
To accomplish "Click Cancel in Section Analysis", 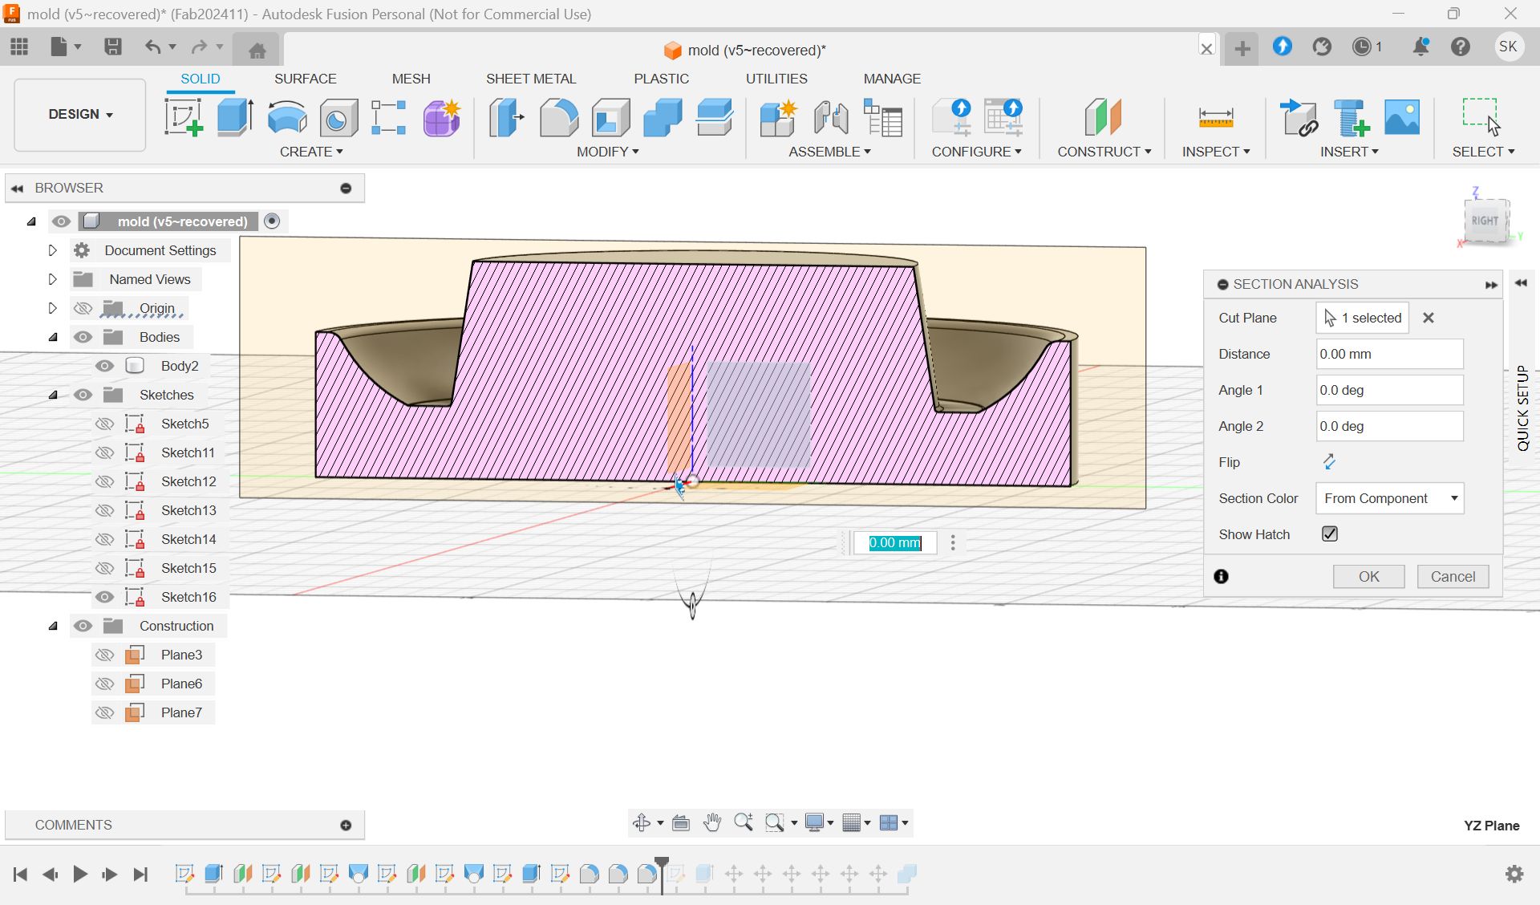I will (1453, 576).
